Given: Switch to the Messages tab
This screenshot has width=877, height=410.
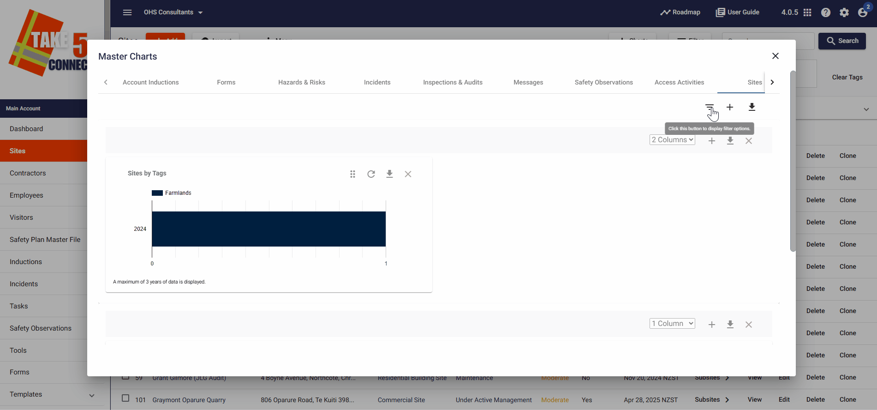Looking at the screenshot, I should point(528,82).
